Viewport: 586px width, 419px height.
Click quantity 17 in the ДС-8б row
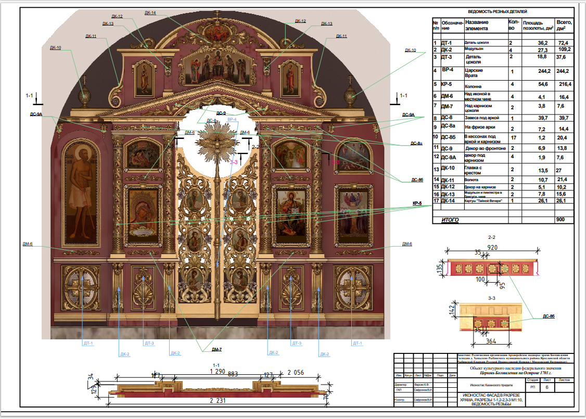click(514, 137)
